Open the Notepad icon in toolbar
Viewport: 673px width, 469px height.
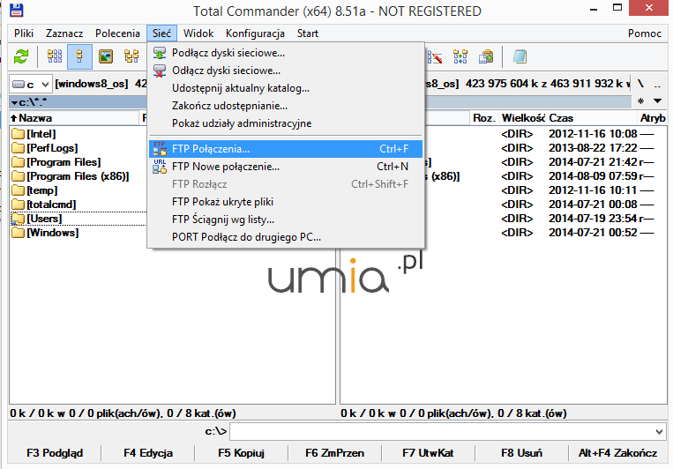click(x=520, y=57)
